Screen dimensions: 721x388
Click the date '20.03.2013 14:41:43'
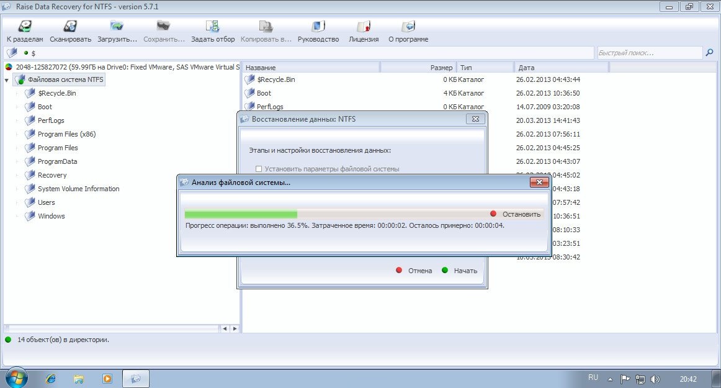(x=548, y=120)
